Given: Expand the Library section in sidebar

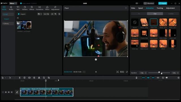Looking at the screenshot, I should [x=8, y=24].
